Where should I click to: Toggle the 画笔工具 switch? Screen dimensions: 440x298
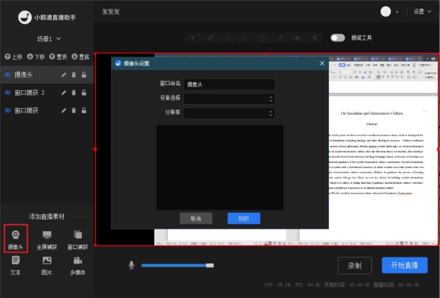[337, 38]
